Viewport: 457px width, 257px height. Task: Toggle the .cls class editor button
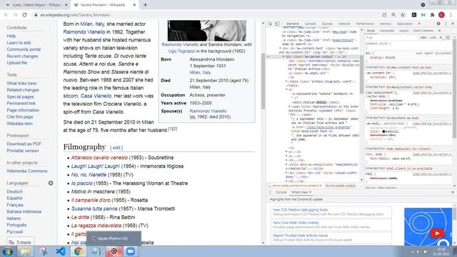[433, 38]
